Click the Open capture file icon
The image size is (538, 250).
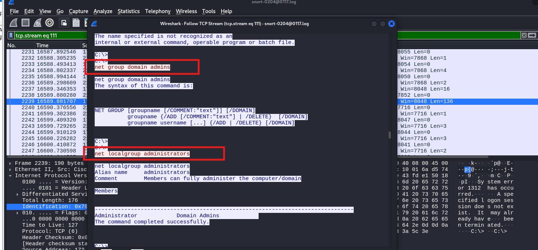click(x=64, y=23)
